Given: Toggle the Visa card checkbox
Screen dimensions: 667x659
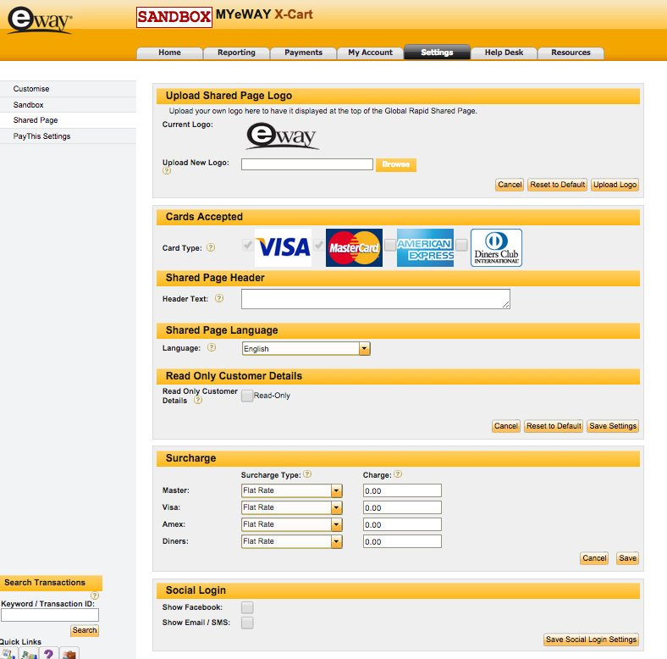Looking at the screenshot, I should [247, 245].
